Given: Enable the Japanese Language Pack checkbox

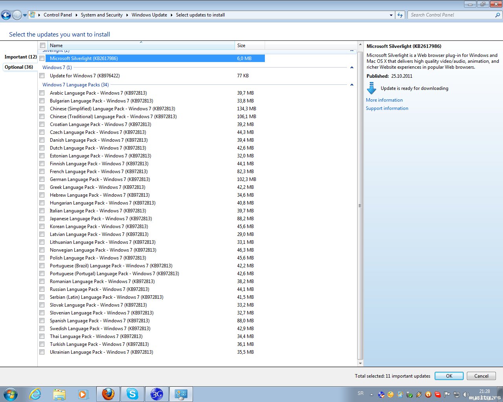Looking at the screenshot, I should point(42,219).
